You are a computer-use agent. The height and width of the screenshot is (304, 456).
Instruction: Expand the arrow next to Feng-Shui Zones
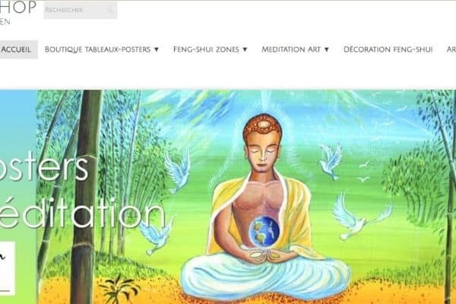[x=245, y=49]
